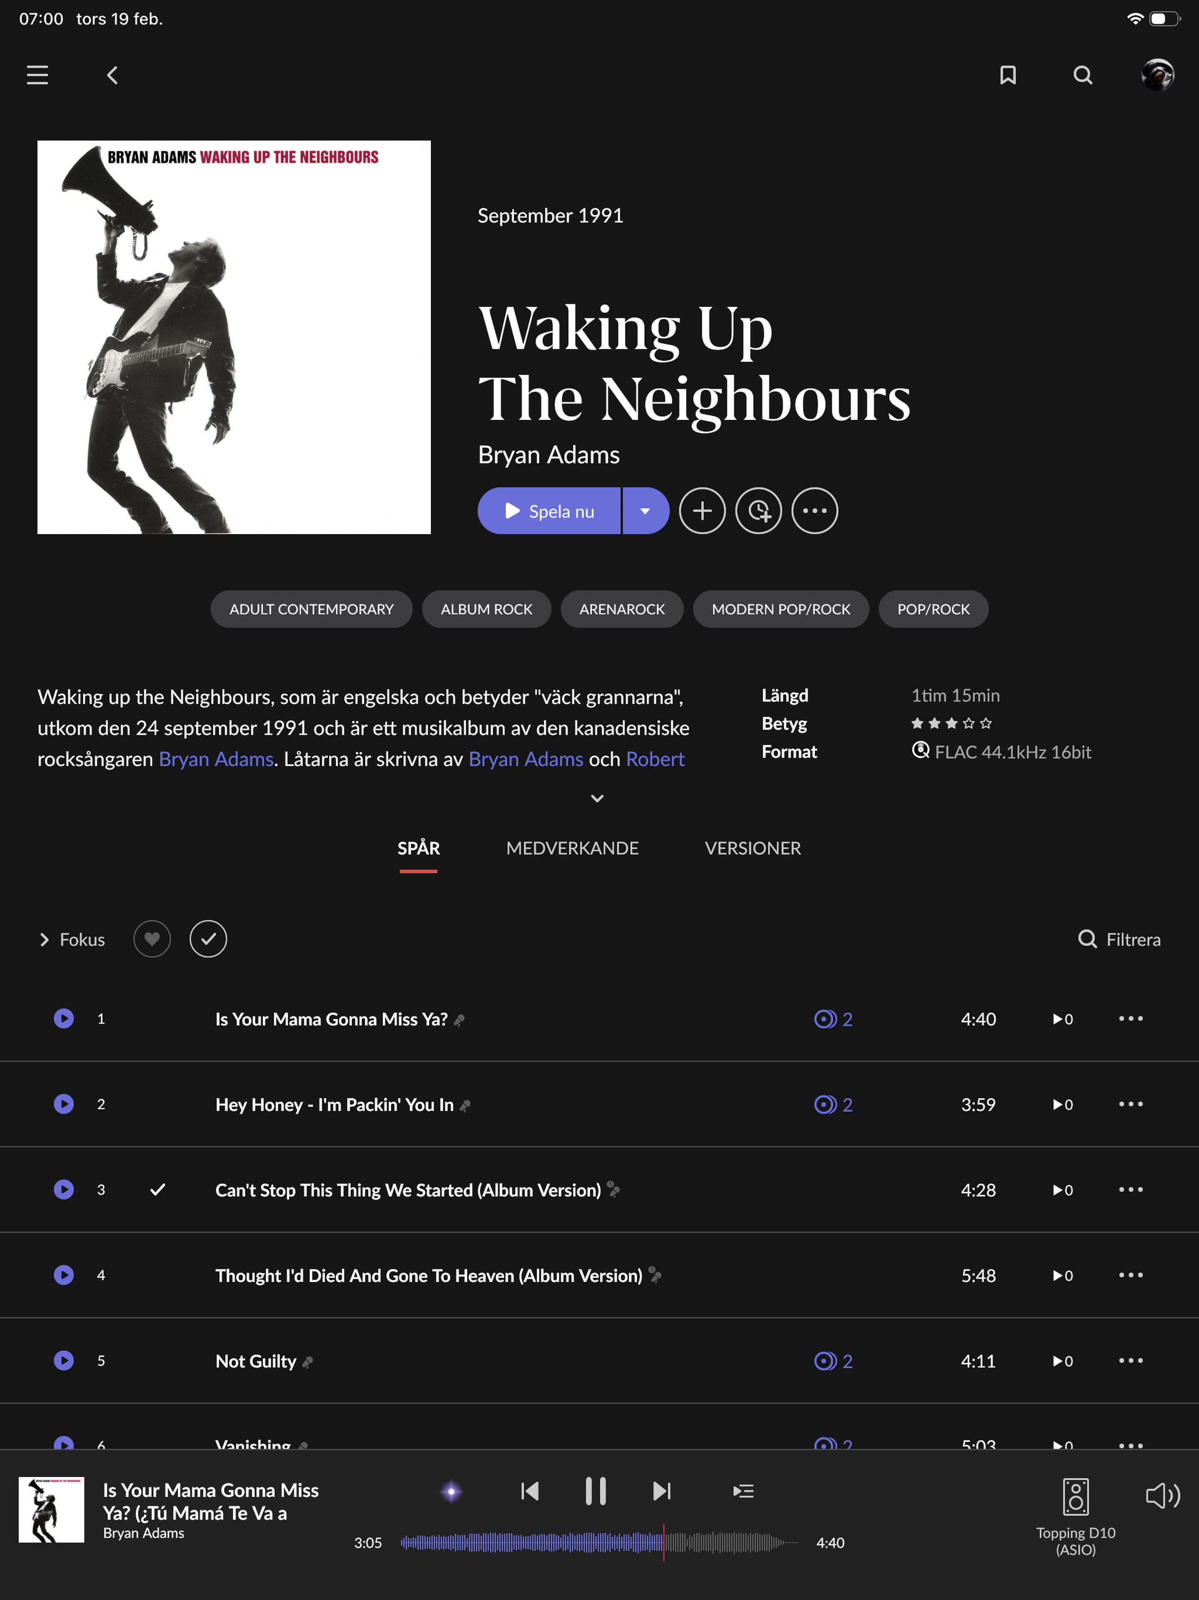This screenshot has height=1600, width=1199.
Task: Switch to the VERSIONER tab
Action: (x=753, y=848)
